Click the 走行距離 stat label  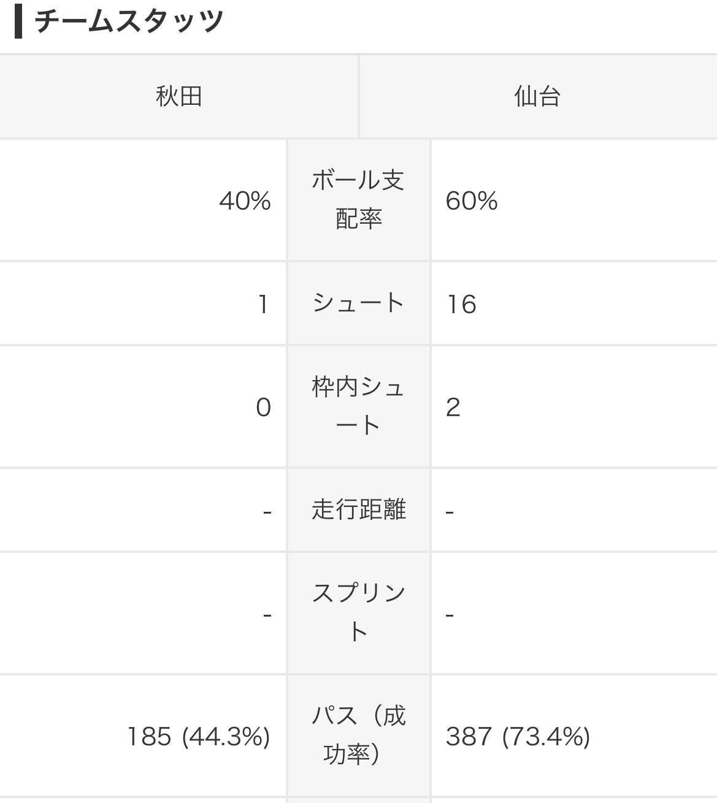pos(358,510)
